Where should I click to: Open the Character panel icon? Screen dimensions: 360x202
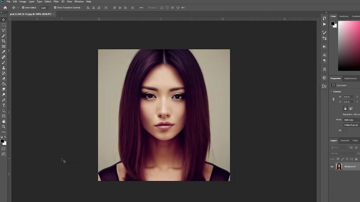pyautogui.click(x=325, y=55)
